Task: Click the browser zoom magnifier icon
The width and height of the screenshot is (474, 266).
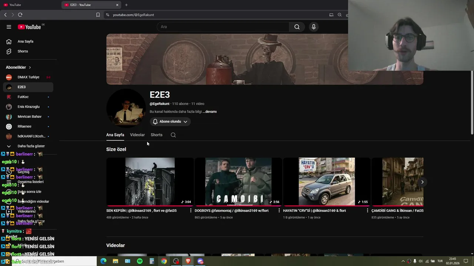Action: pos(340,15)
